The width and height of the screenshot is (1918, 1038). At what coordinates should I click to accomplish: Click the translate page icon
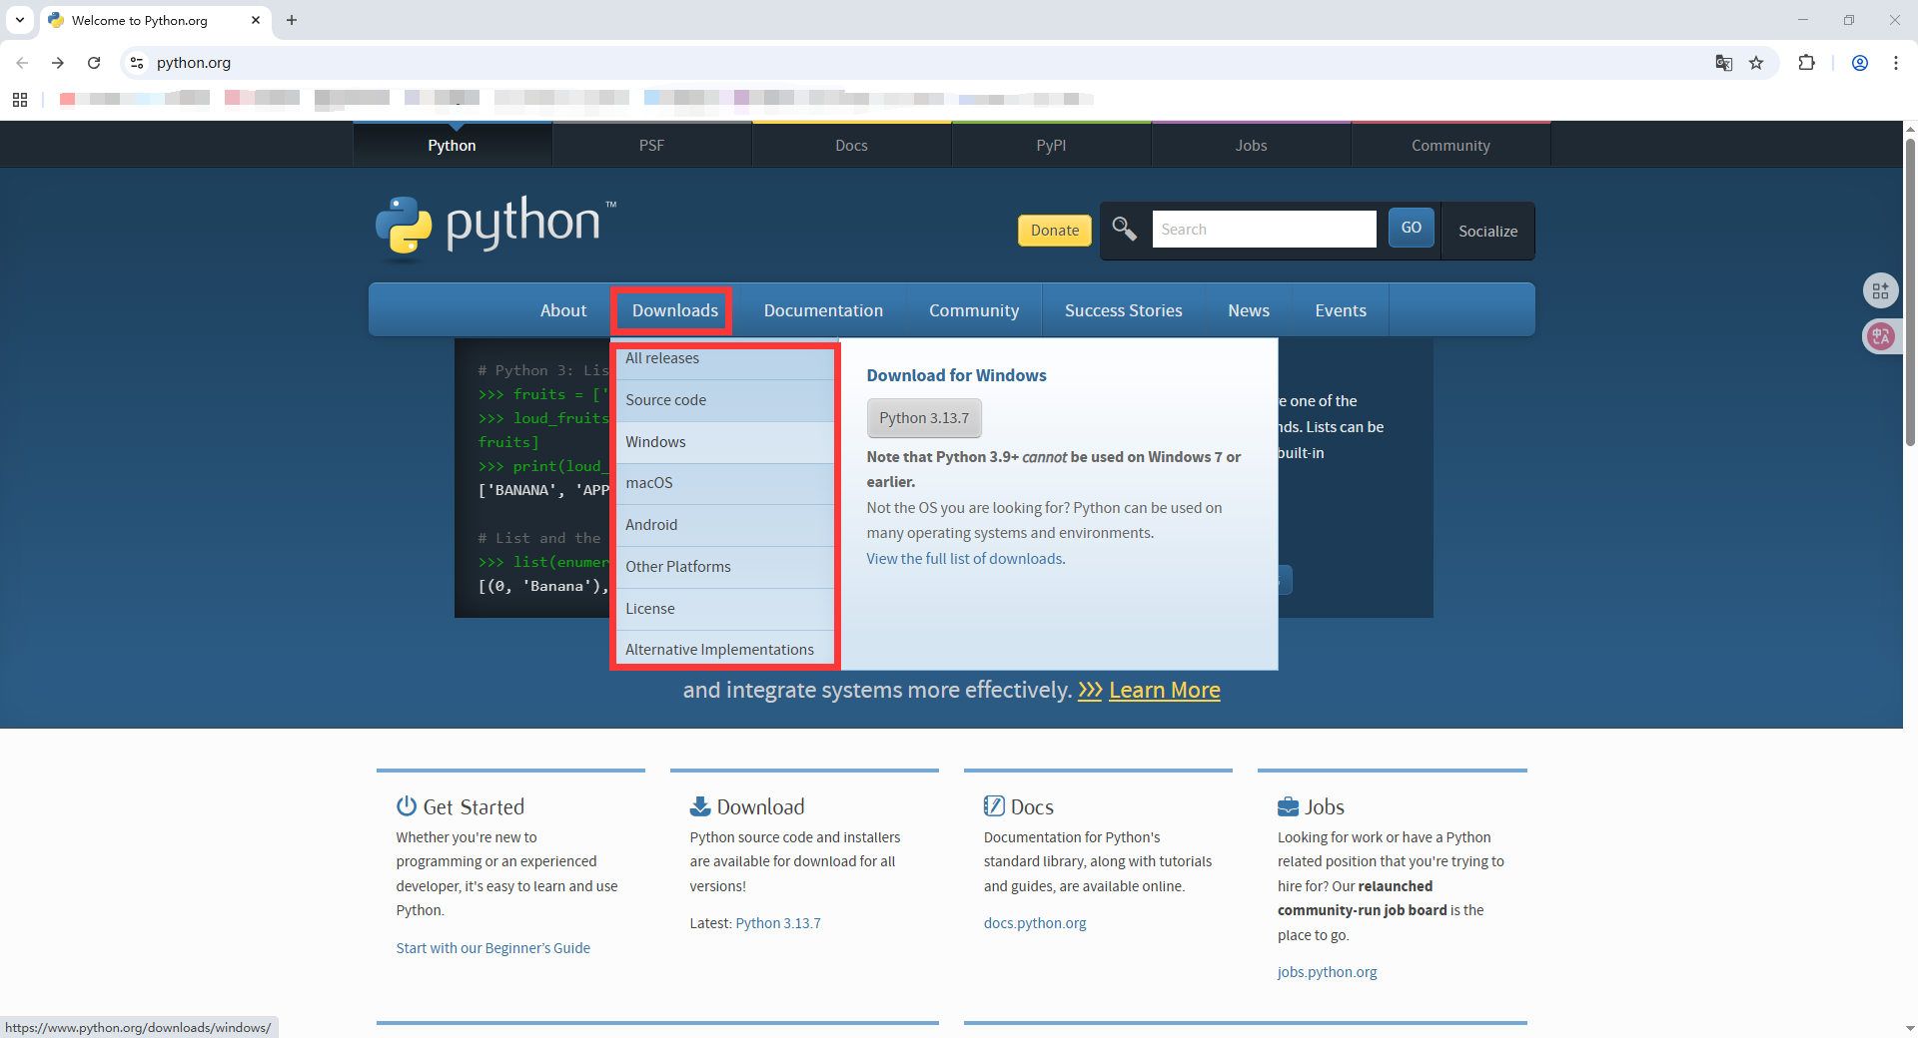point(1723,63)
